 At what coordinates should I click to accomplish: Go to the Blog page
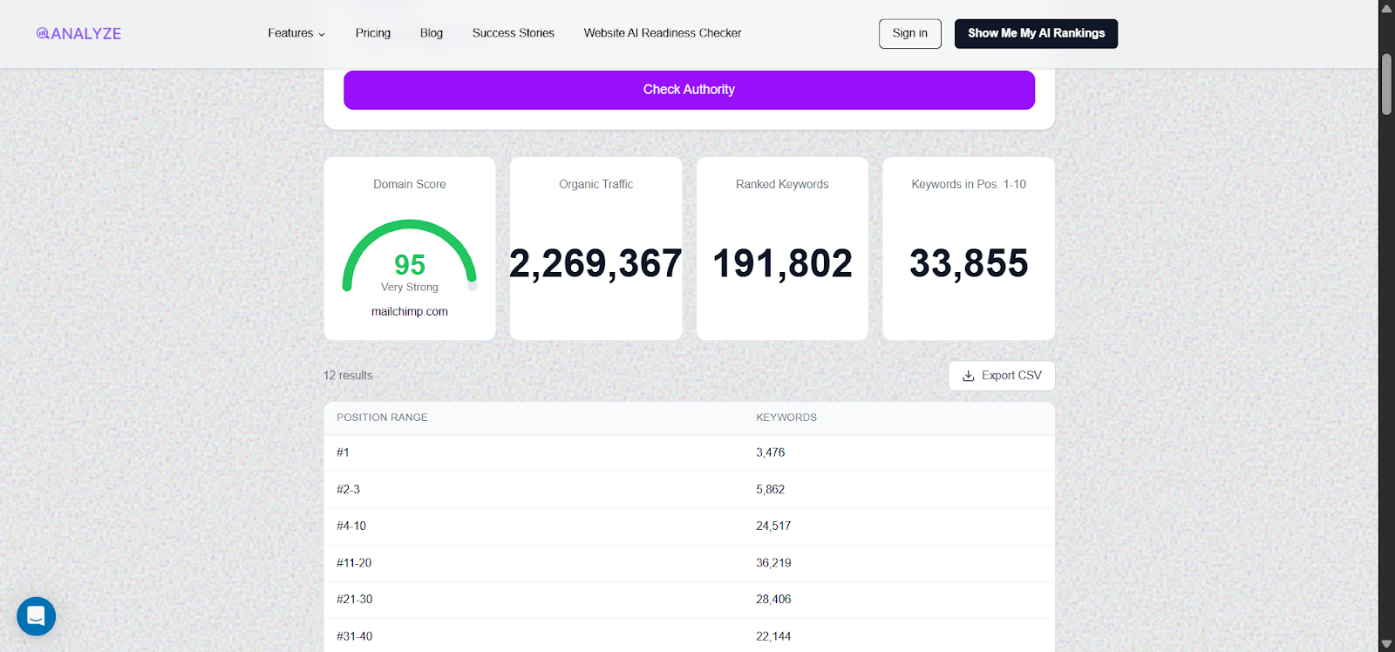click(x=432, y=33)
